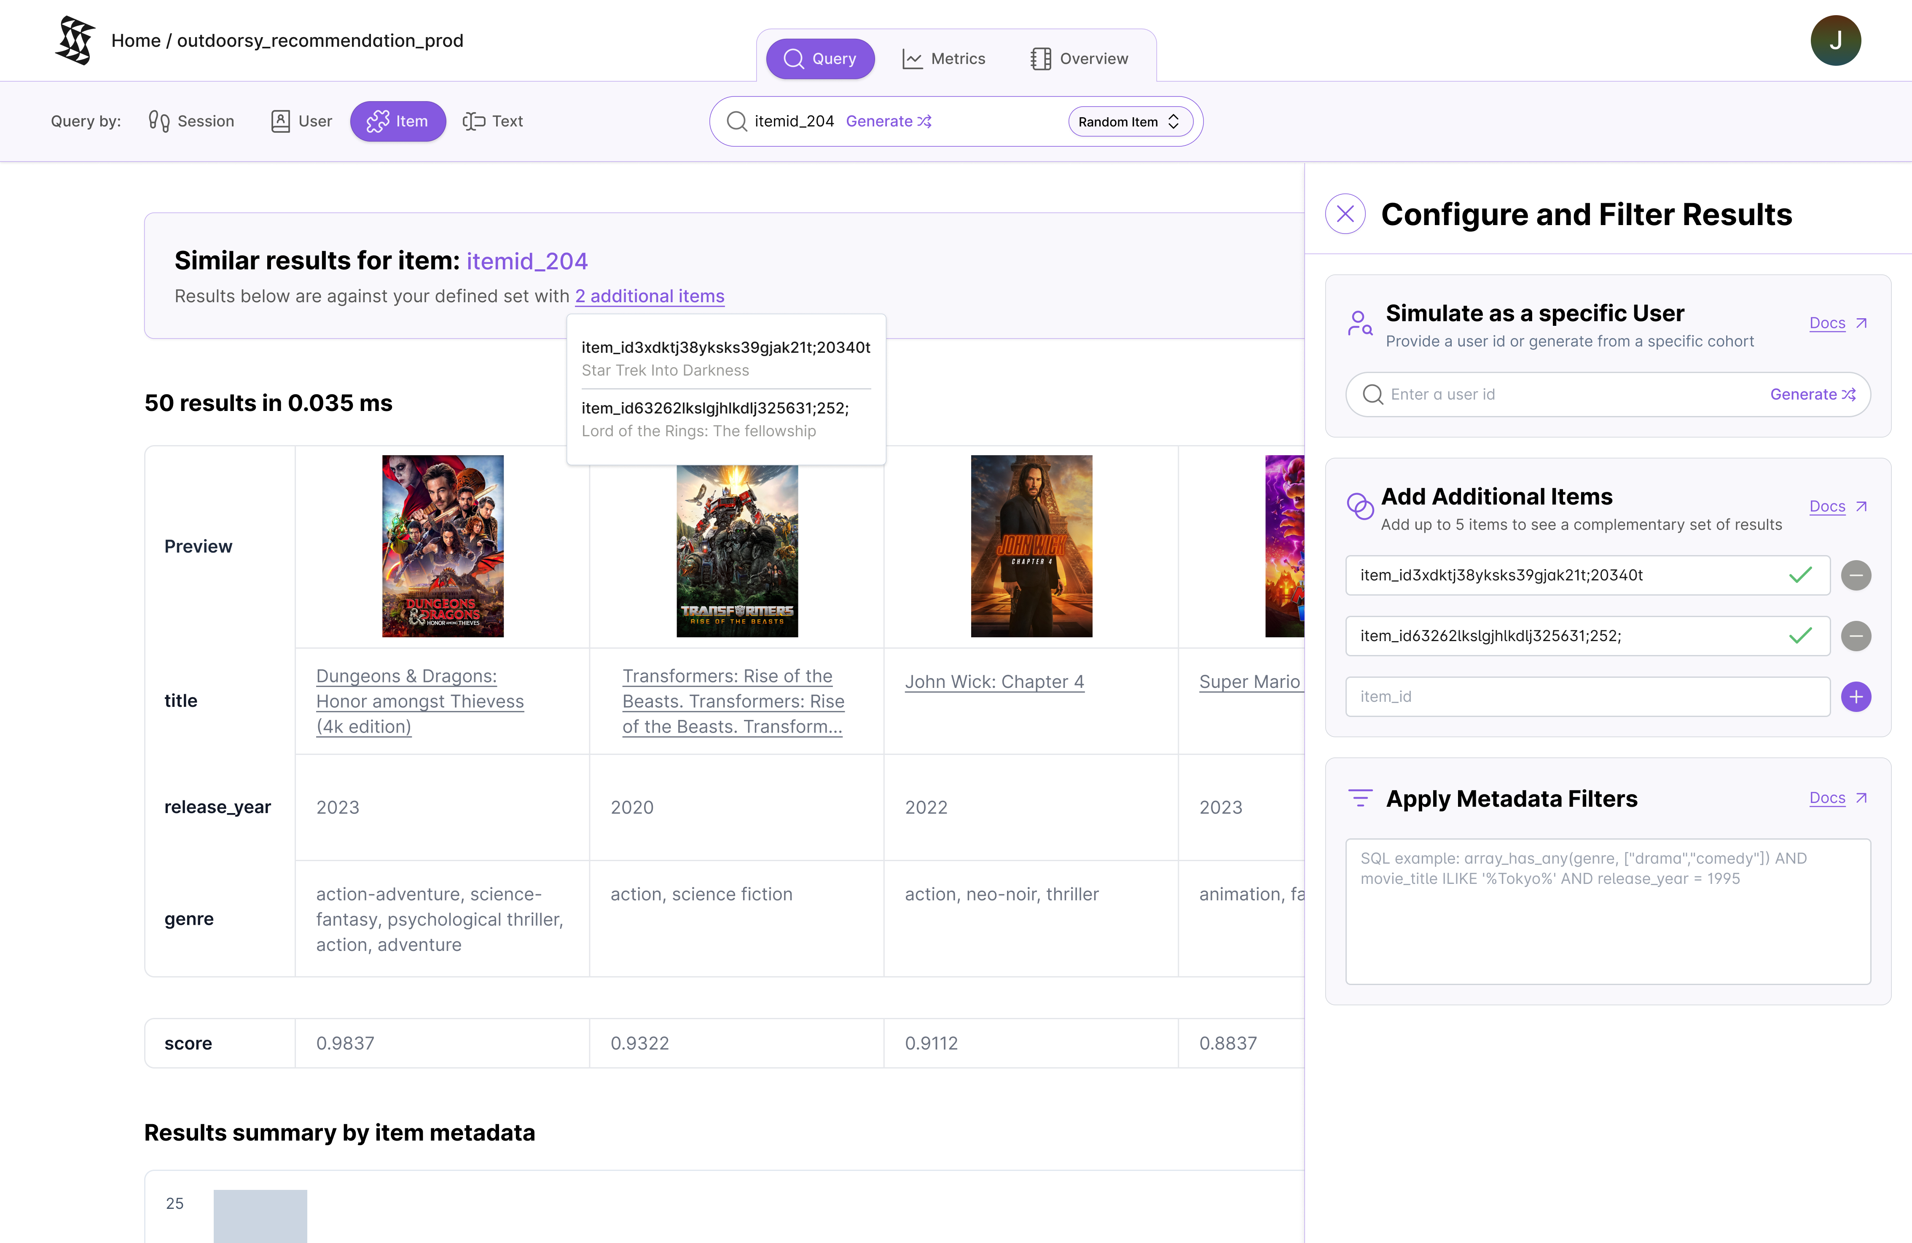The image size is (1912, 1243).
Task: Click second additional item input item_id63262lkslgjhlkdlj325631;252;
Action: tap(1587, 636)
